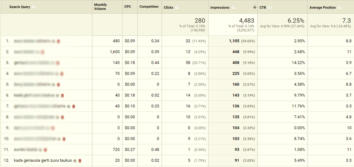This screenshot has width=354, height=167.
Task: Click the help icon beside Search Query
Action: [x=34, y=7]
